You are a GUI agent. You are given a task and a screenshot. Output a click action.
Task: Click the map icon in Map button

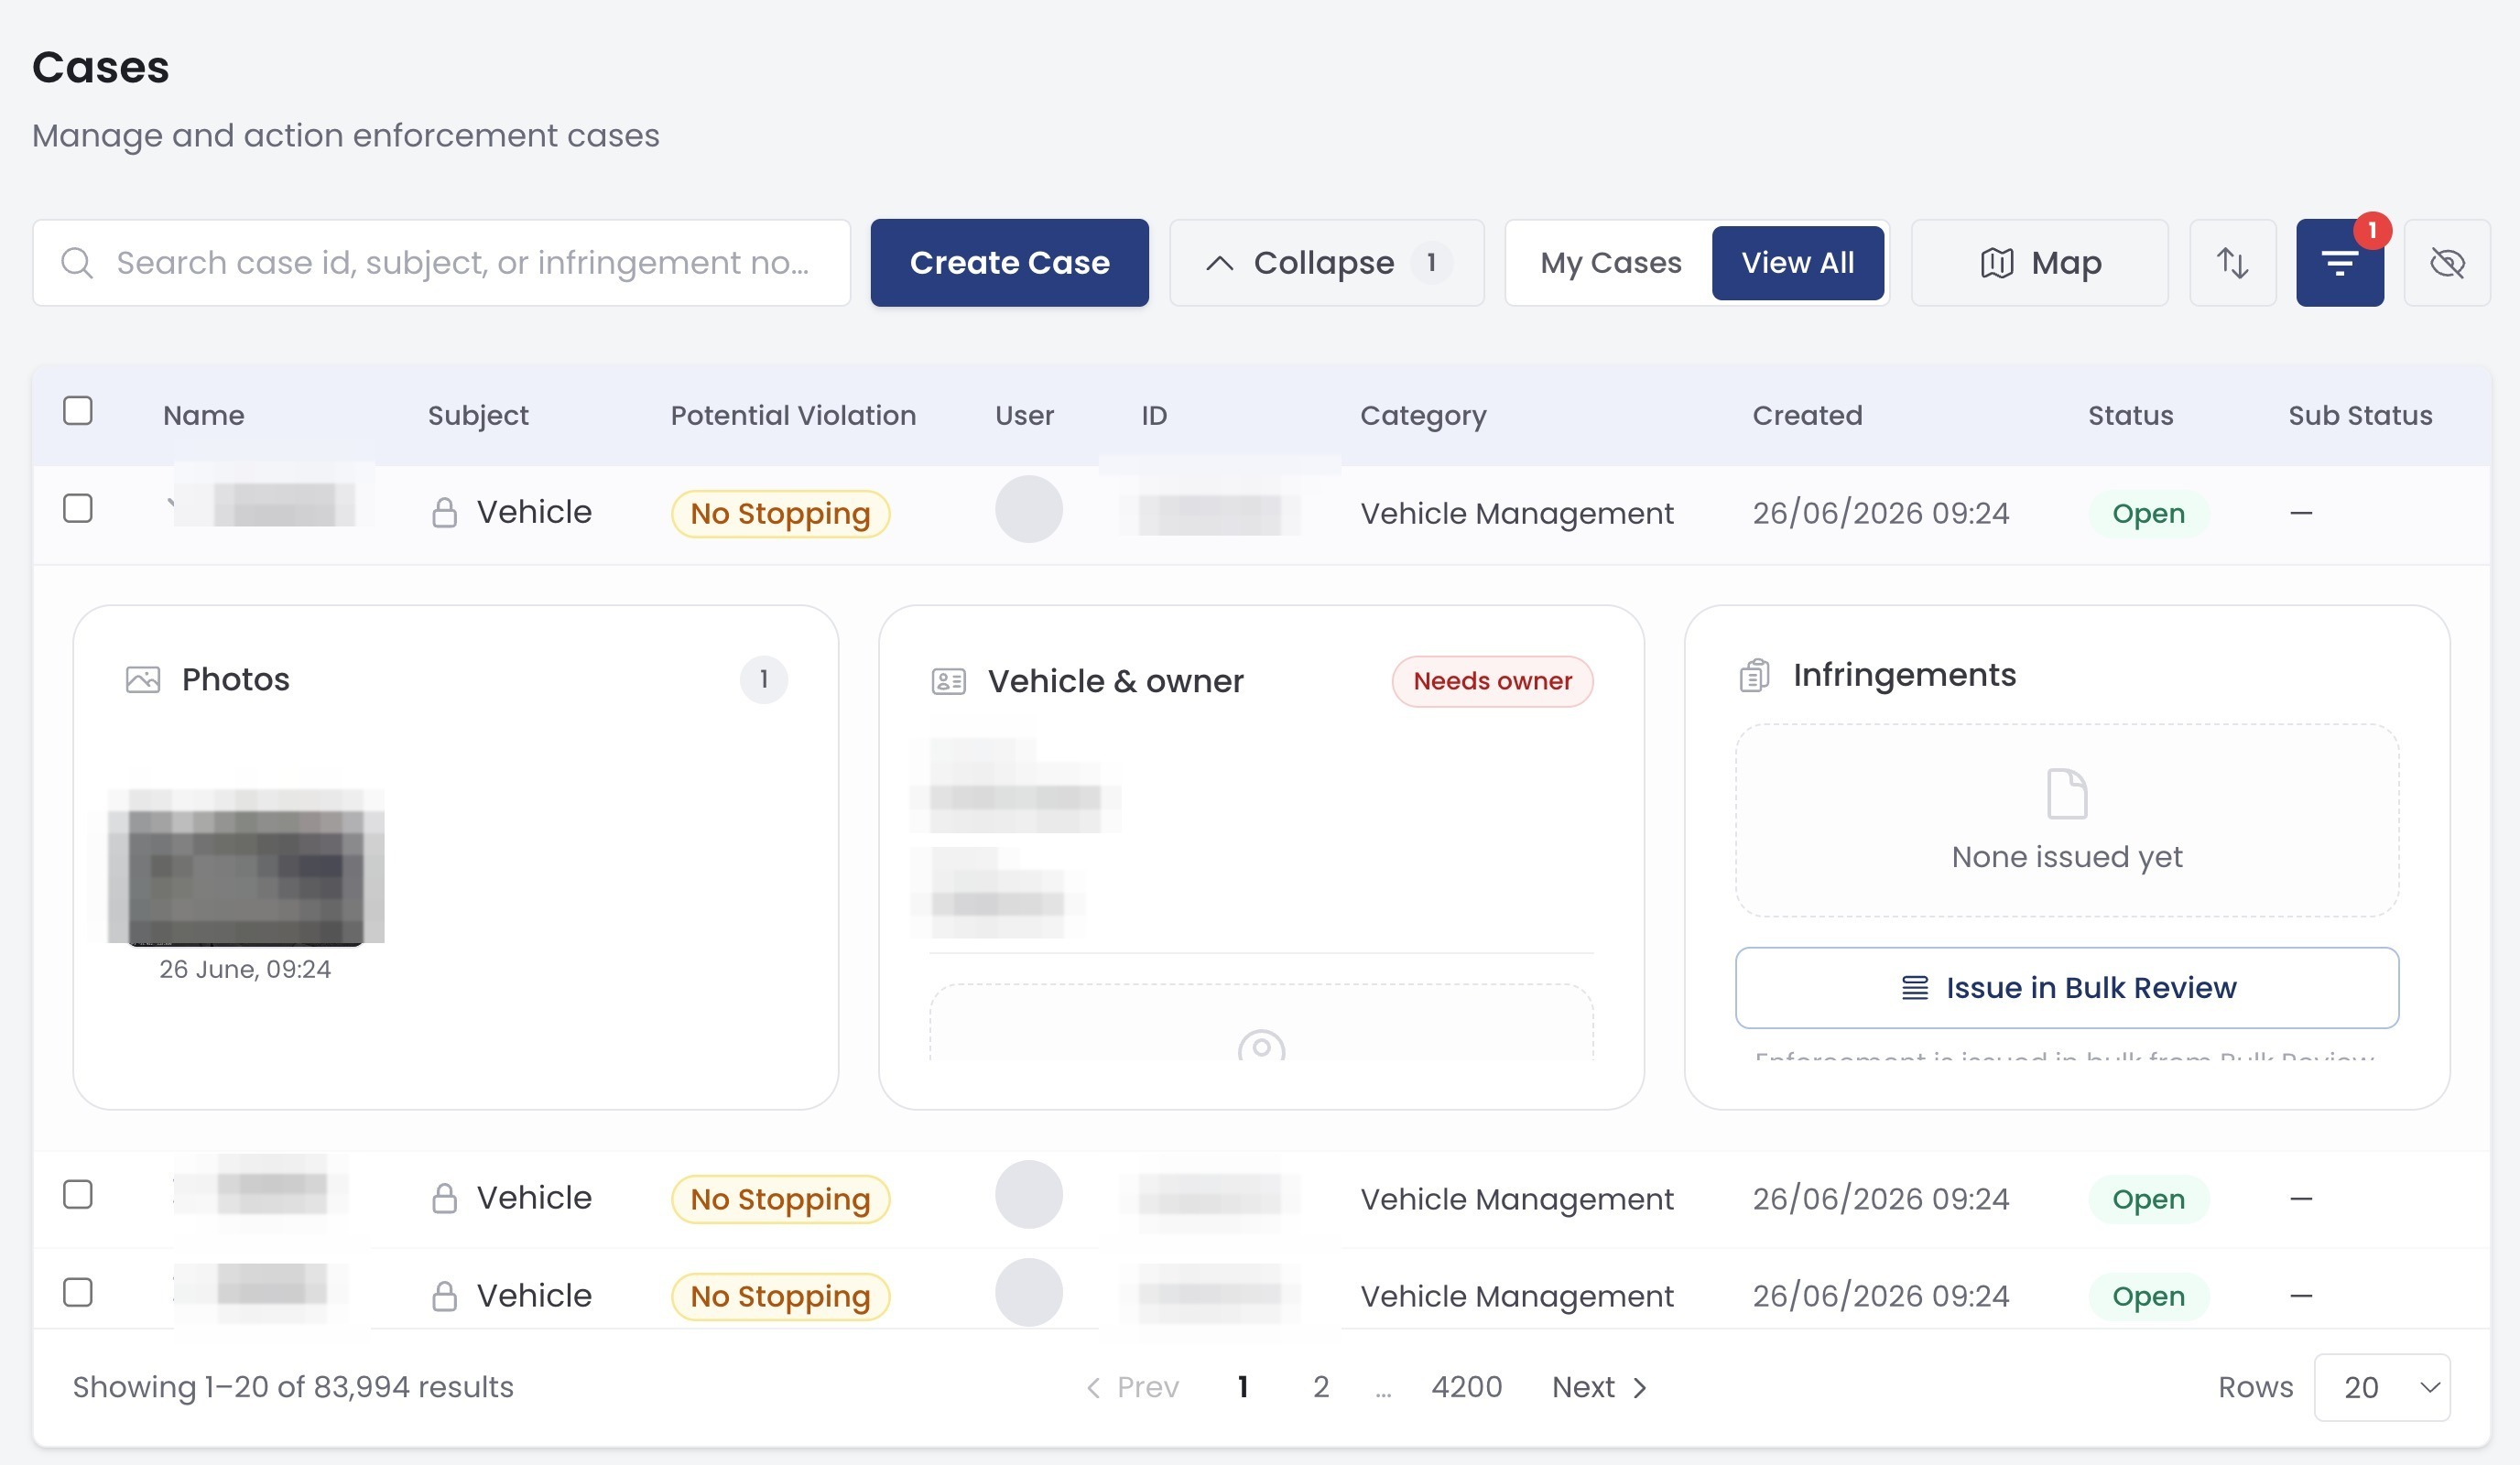point(1996,263)
